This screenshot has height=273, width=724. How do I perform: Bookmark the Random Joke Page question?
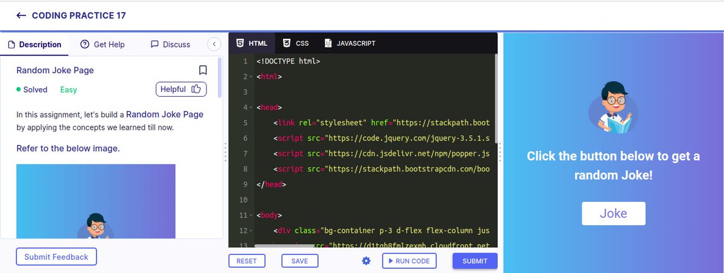[203, 70]
